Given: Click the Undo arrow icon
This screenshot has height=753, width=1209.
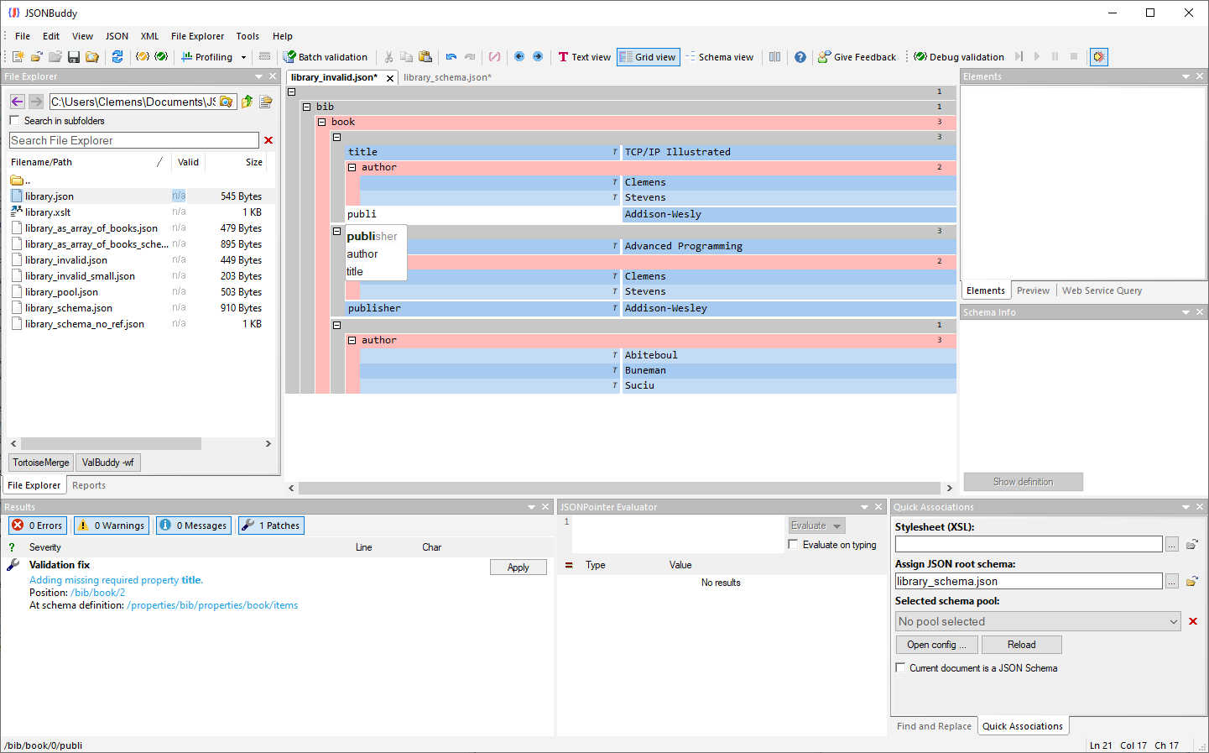Looking at the screenshot, I should tap(451, 57).
